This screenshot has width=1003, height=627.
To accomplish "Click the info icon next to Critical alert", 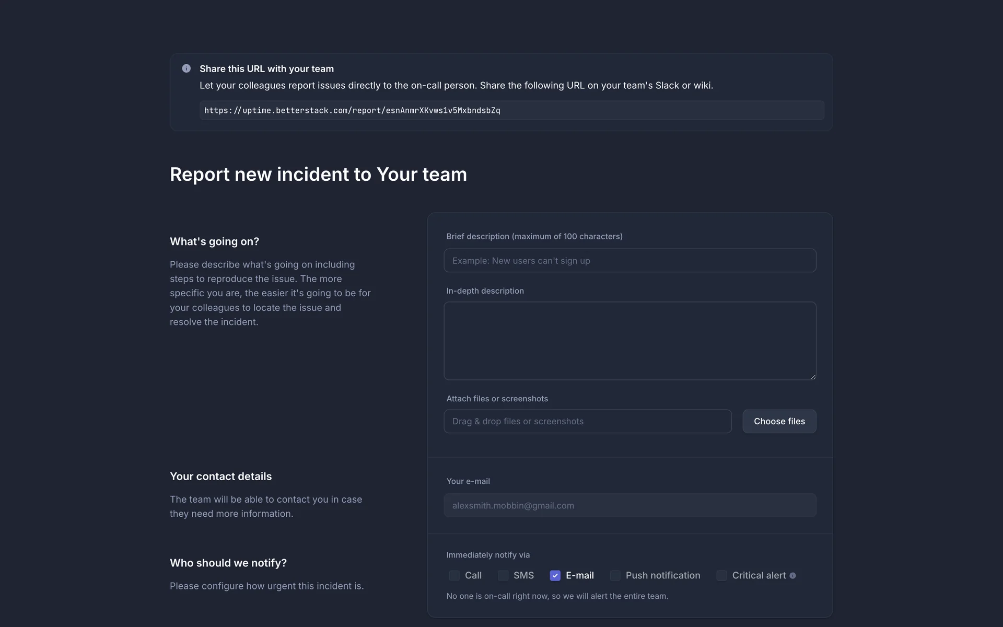I will pos(792,576).
